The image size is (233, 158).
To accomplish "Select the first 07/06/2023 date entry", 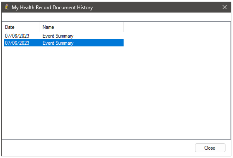I will (x=17, y=36).
